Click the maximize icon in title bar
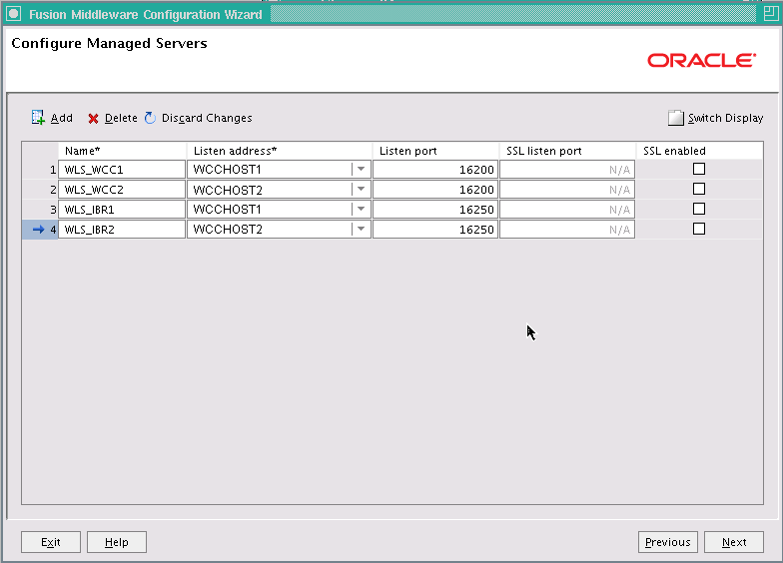783x563 pixels. click(771, 14)
